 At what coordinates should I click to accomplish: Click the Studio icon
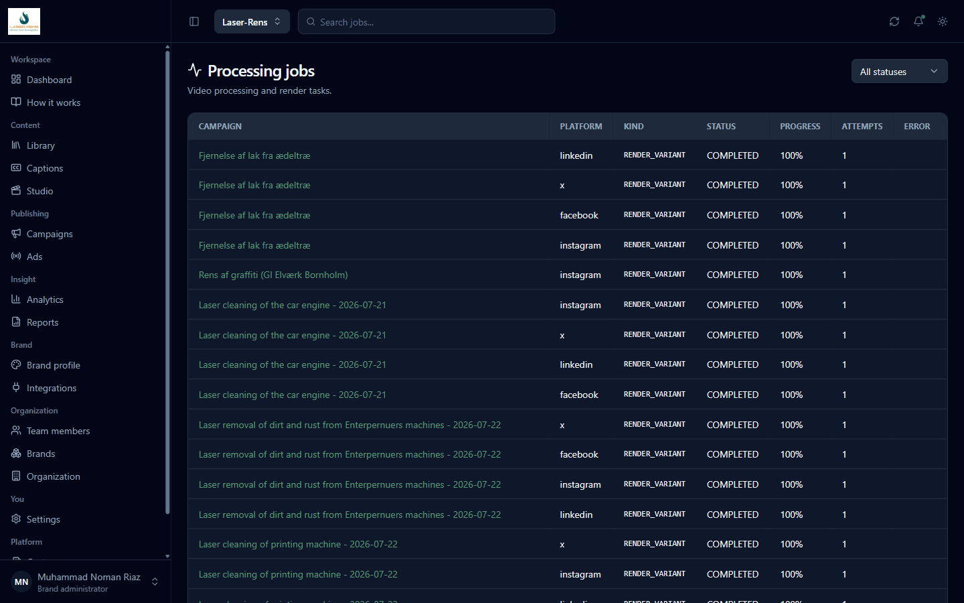(x=16, y=191)
